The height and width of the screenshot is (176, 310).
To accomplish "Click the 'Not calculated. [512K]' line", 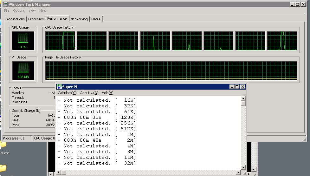I will (96, 129).
